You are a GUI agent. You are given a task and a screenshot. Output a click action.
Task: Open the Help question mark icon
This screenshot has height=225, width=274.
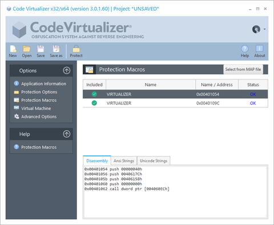coord(245,49)
